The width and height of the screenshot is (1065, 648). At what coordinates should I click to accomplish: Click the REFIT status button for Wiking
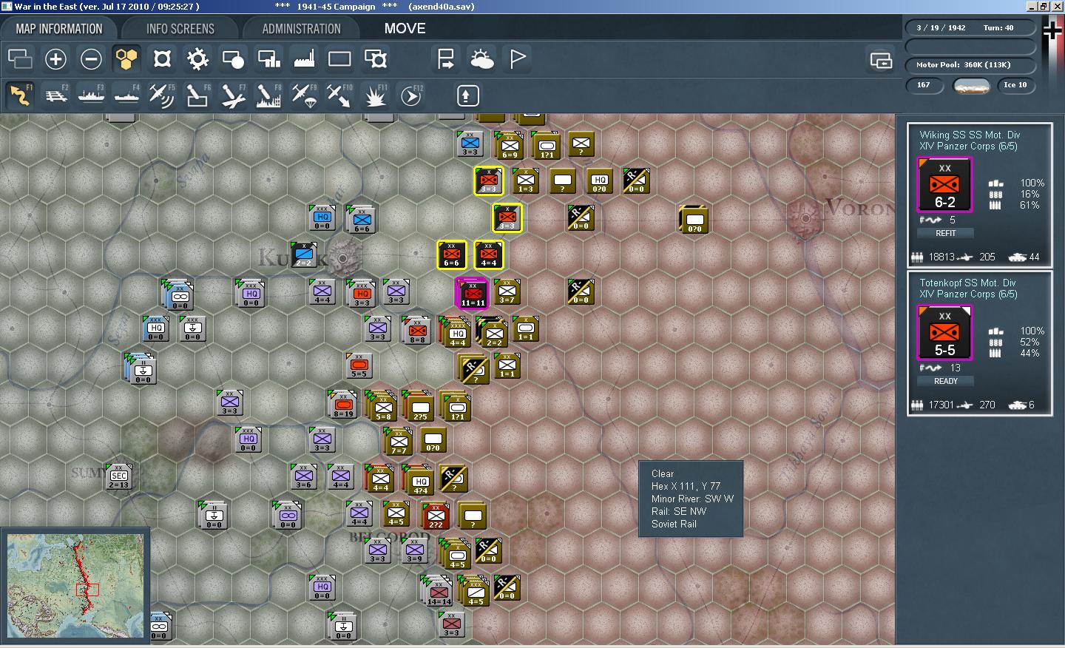click(x=945, y=233)
